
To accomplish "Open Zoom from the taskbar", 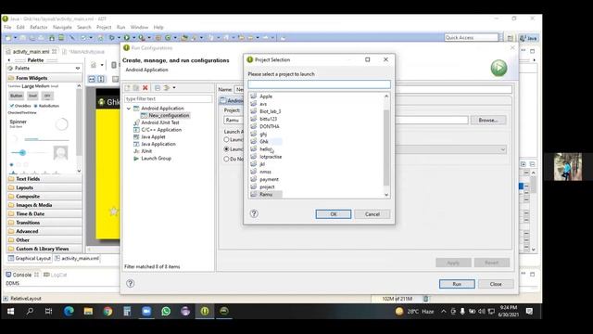I will 146,312.
